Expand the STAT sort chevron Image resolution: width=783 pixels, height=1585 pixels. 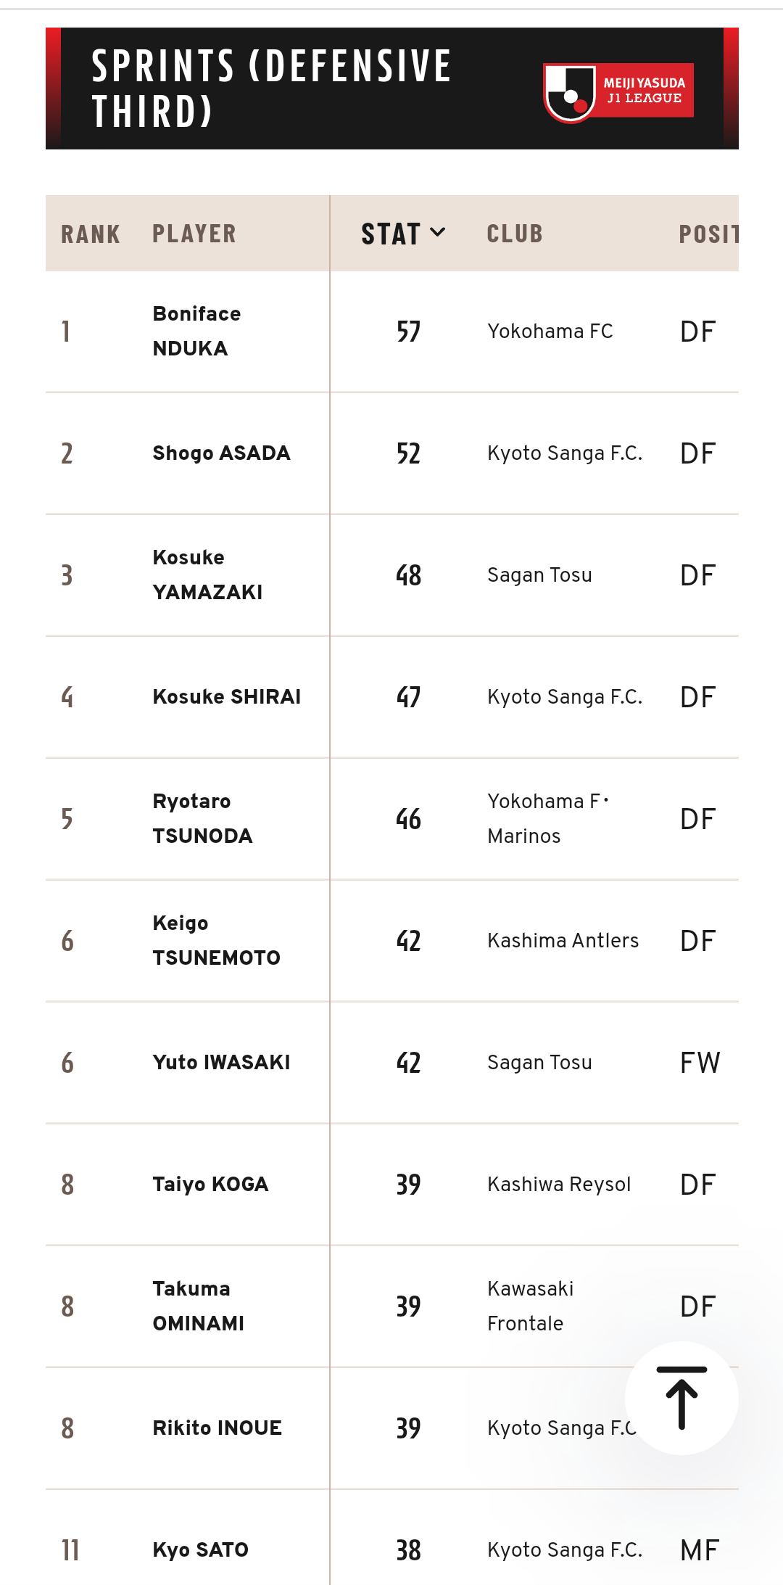tap(437, 233)
